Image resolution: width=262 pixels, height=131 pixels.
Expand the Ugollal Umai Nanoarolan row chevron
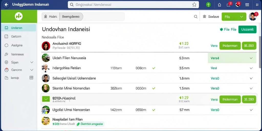click(x=251, y=110)
